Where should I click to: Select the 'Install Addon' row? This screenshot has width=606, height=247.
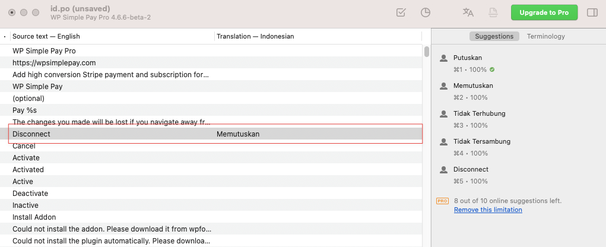[x=211, y=217]
